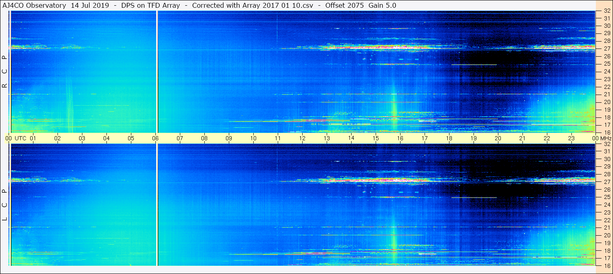Screen dimensions: 613x274
Task: Click the "Offset 2075" value in the header
Action: click(345, 5)
